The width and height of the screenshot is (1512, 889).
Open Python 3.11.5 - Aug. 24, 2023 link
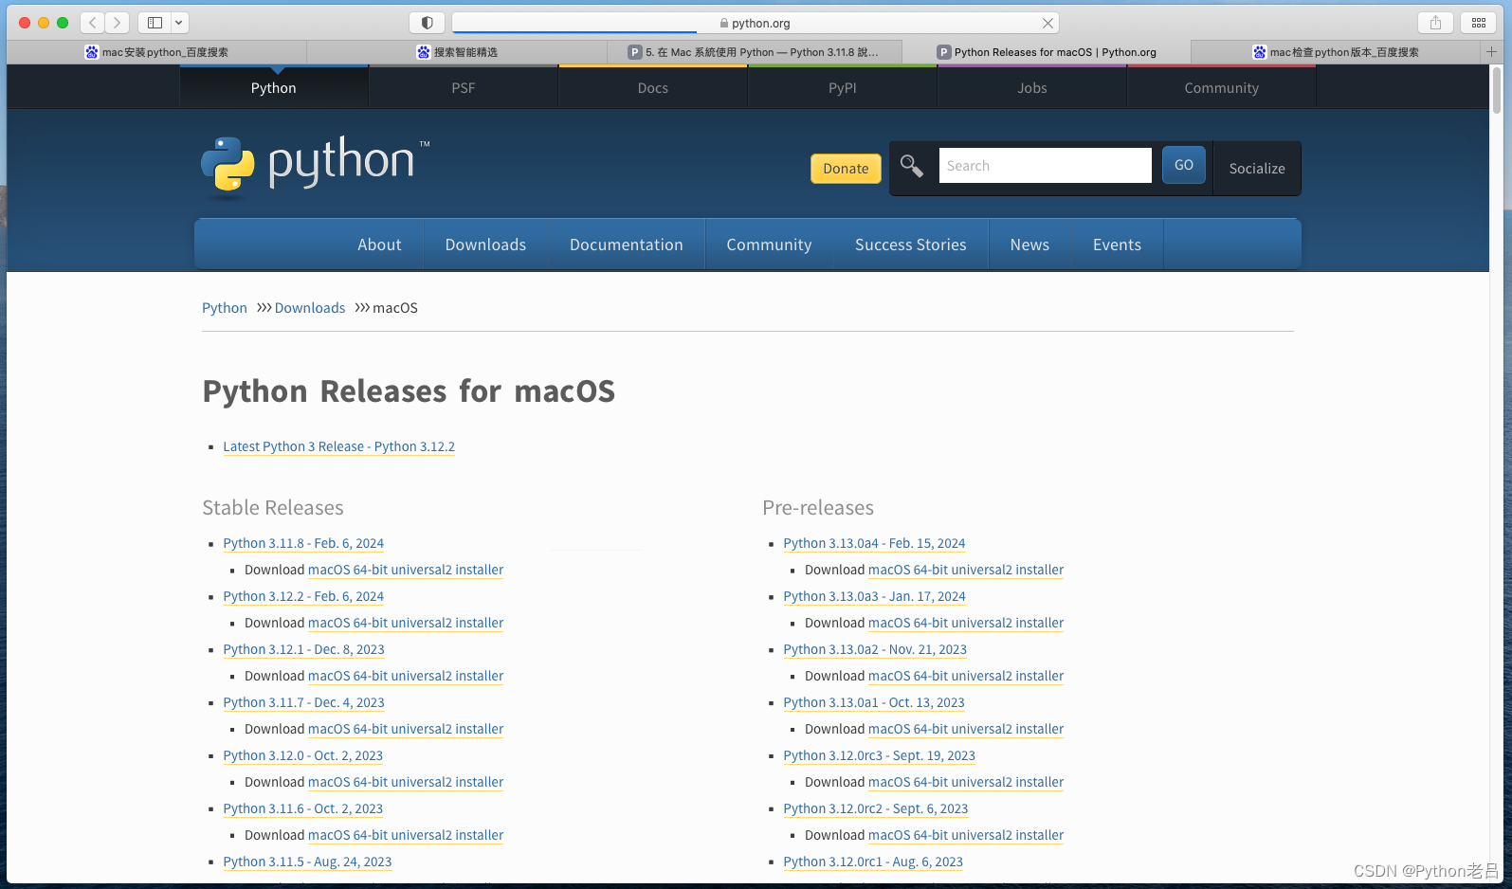coord(307,862)
